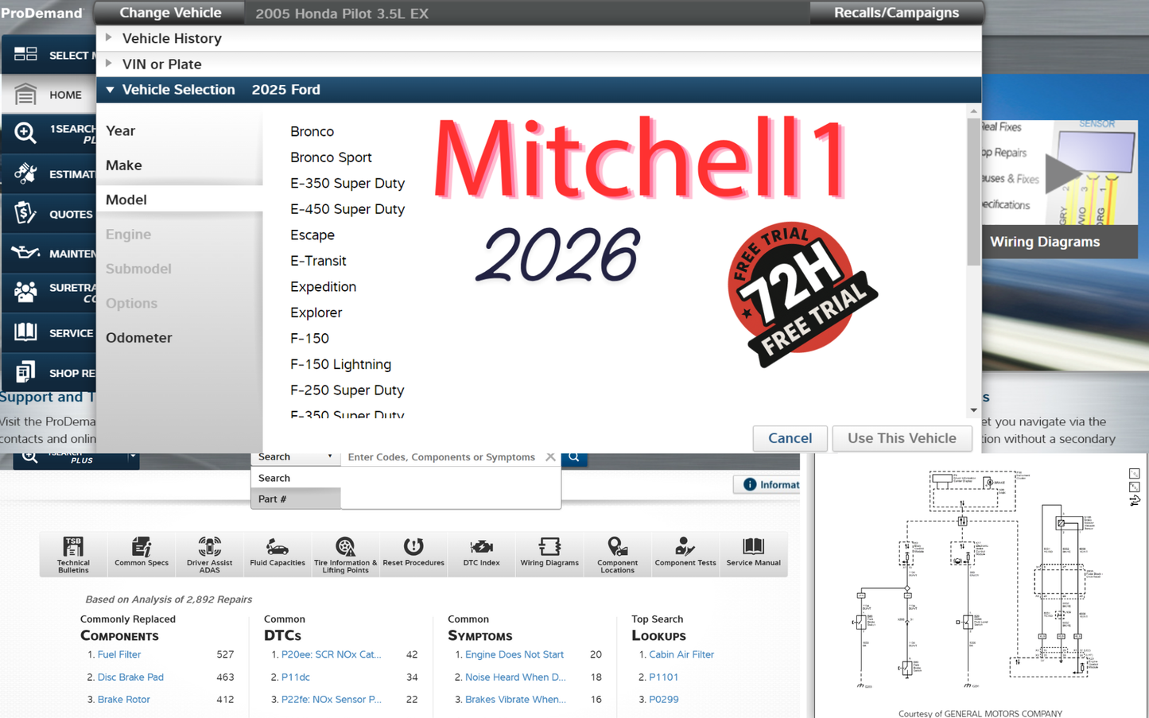1149x718 pixels.
Task: Open the DTC Index
Action: click(x=481, y=554)
